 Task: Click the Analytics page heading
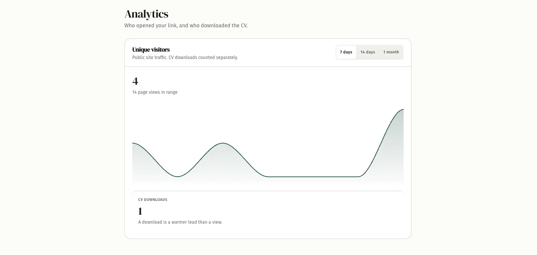(x=146, y=14)
